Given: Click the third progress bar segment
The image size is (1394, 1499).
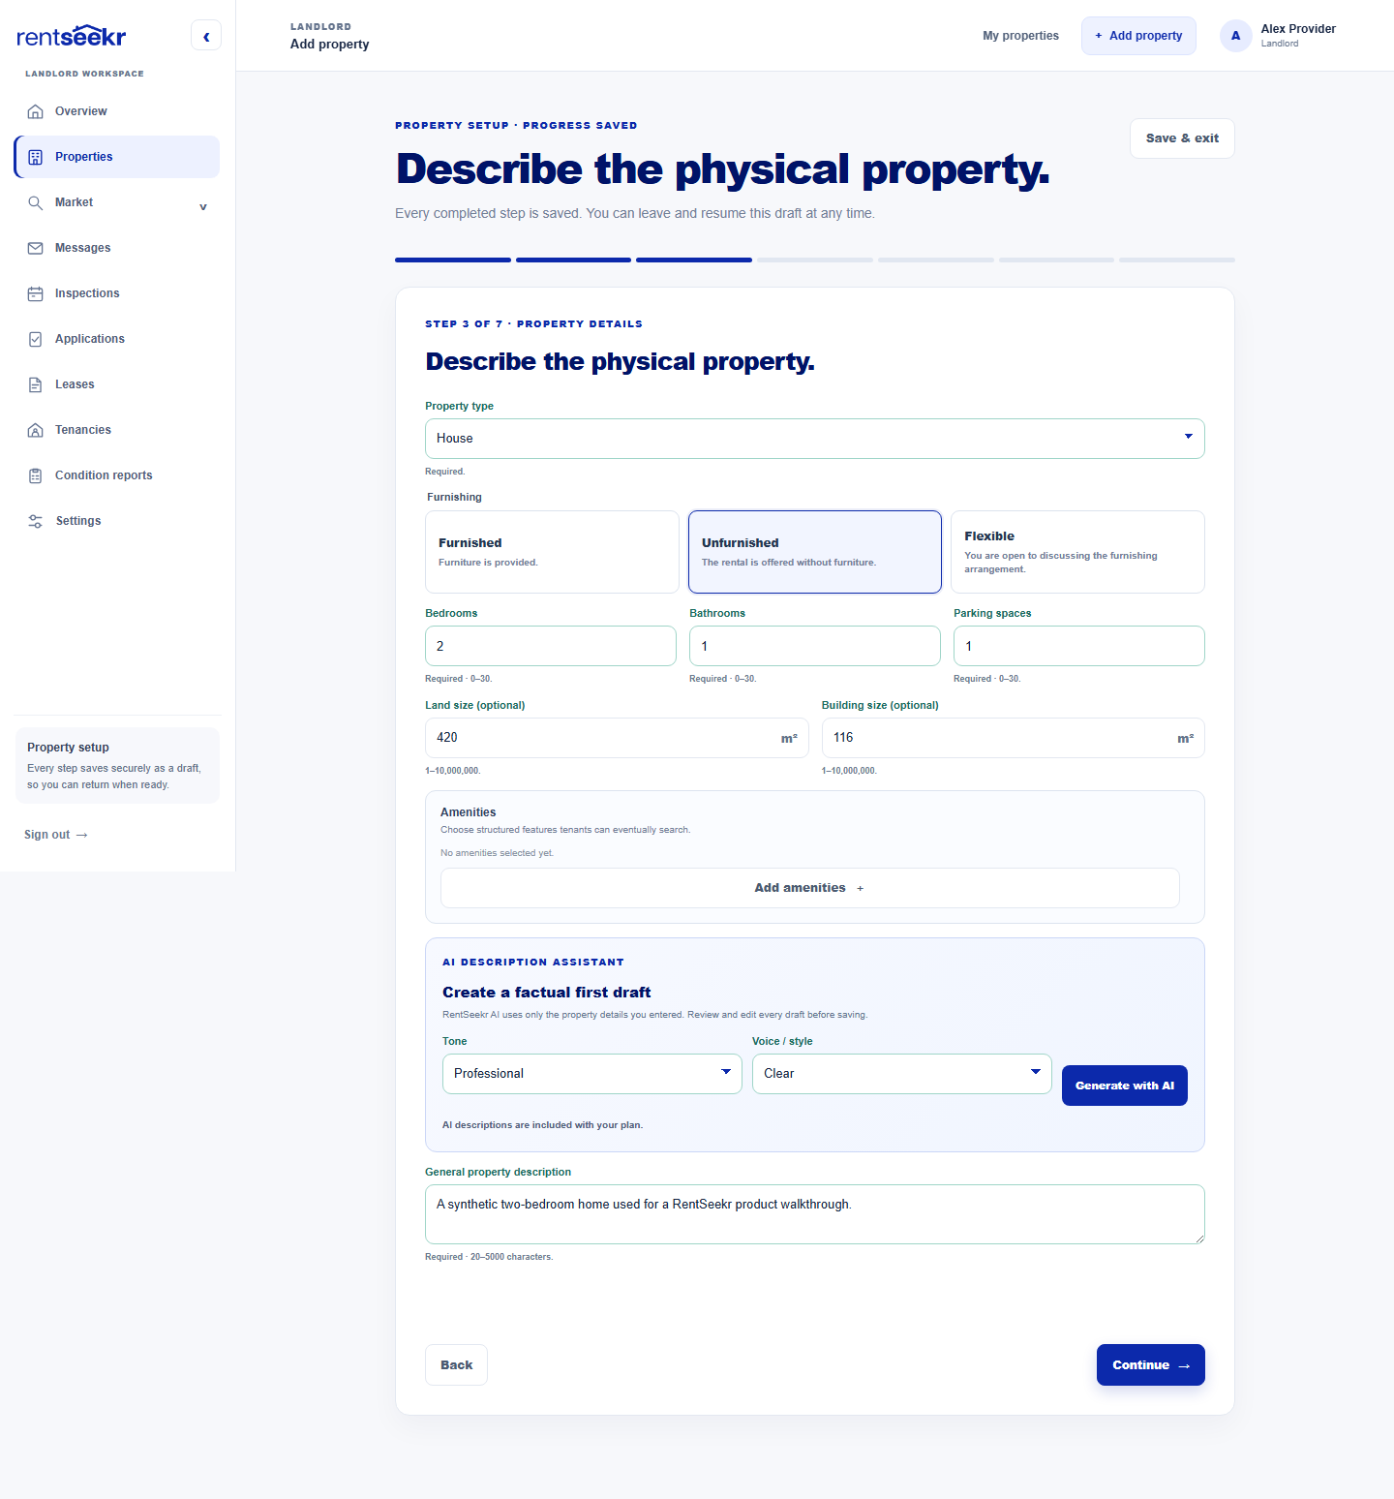Looking at the screenshot, I should point(694,260).
